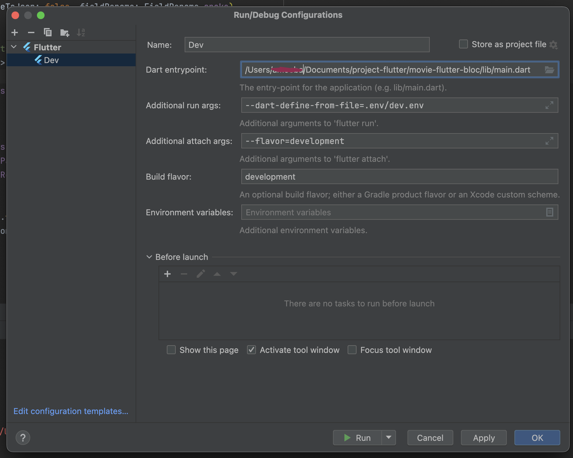The width and height of the screenshot is (573, 458).
Task: Open the Run button dropdown arrow
Action: pyautogui.click(x=389, y=438)
